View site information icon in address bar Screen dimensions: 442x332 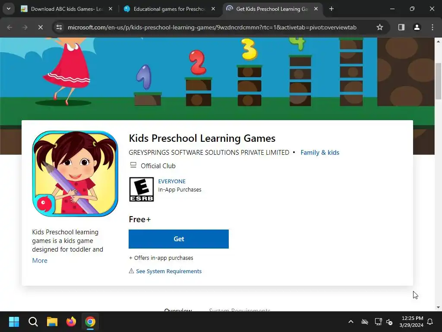59,27
